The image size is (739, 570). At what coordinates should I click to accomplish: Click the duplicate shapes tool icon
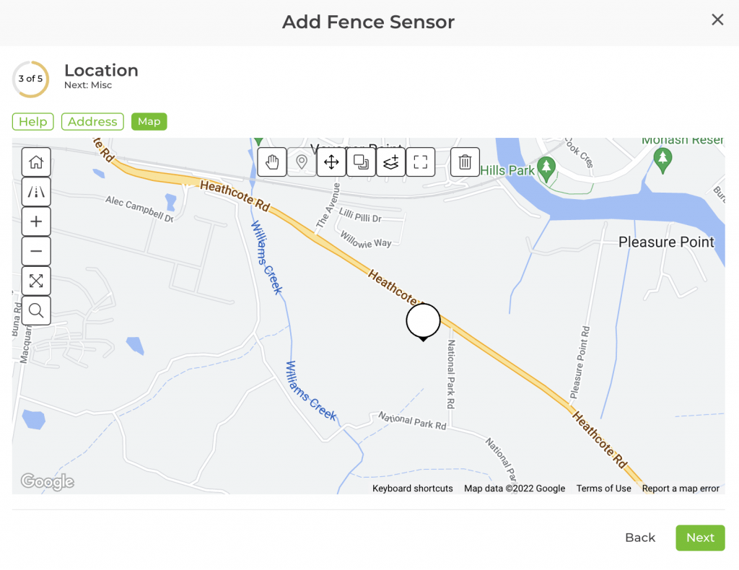coord(361,162)
